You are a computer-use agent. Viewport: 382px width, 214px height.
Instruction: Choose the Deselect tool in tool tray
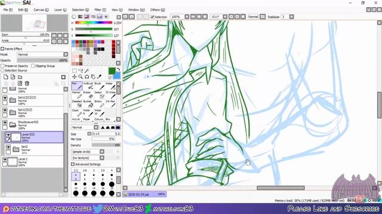tap(77, 104)
